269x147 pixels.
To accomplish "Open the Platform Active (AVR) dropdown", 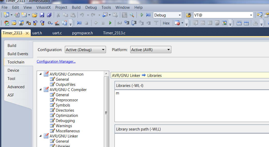I will pos(151,50).
